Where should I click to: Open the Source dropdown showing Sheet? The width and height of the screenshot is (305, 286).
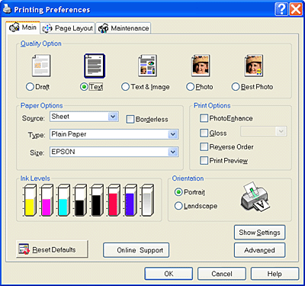point(84,117)
